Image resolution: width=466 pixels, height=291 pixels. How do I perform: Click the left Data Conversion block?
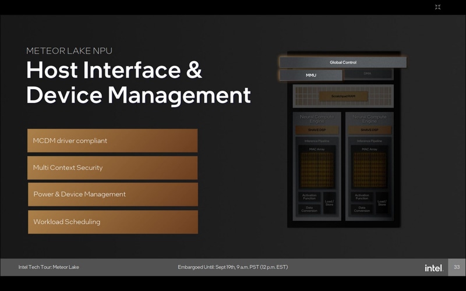click(309, 209)
